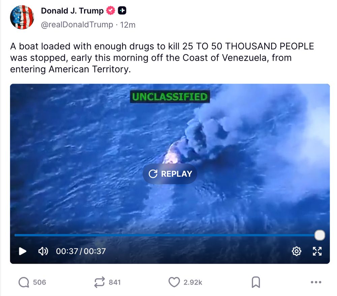
Task: Click the red verified checkmark badge
Action: pos(111,10)
